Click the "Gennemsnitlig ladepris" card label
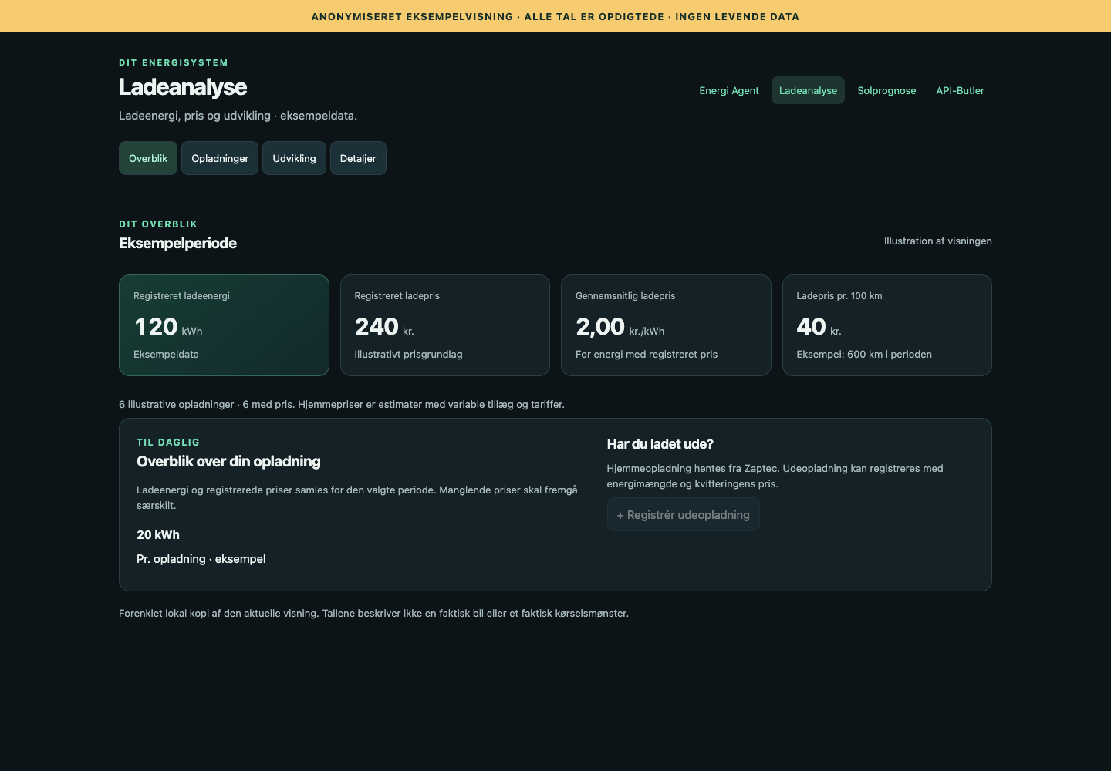The height and width of the screenshot is (771, 1111). 625,296
